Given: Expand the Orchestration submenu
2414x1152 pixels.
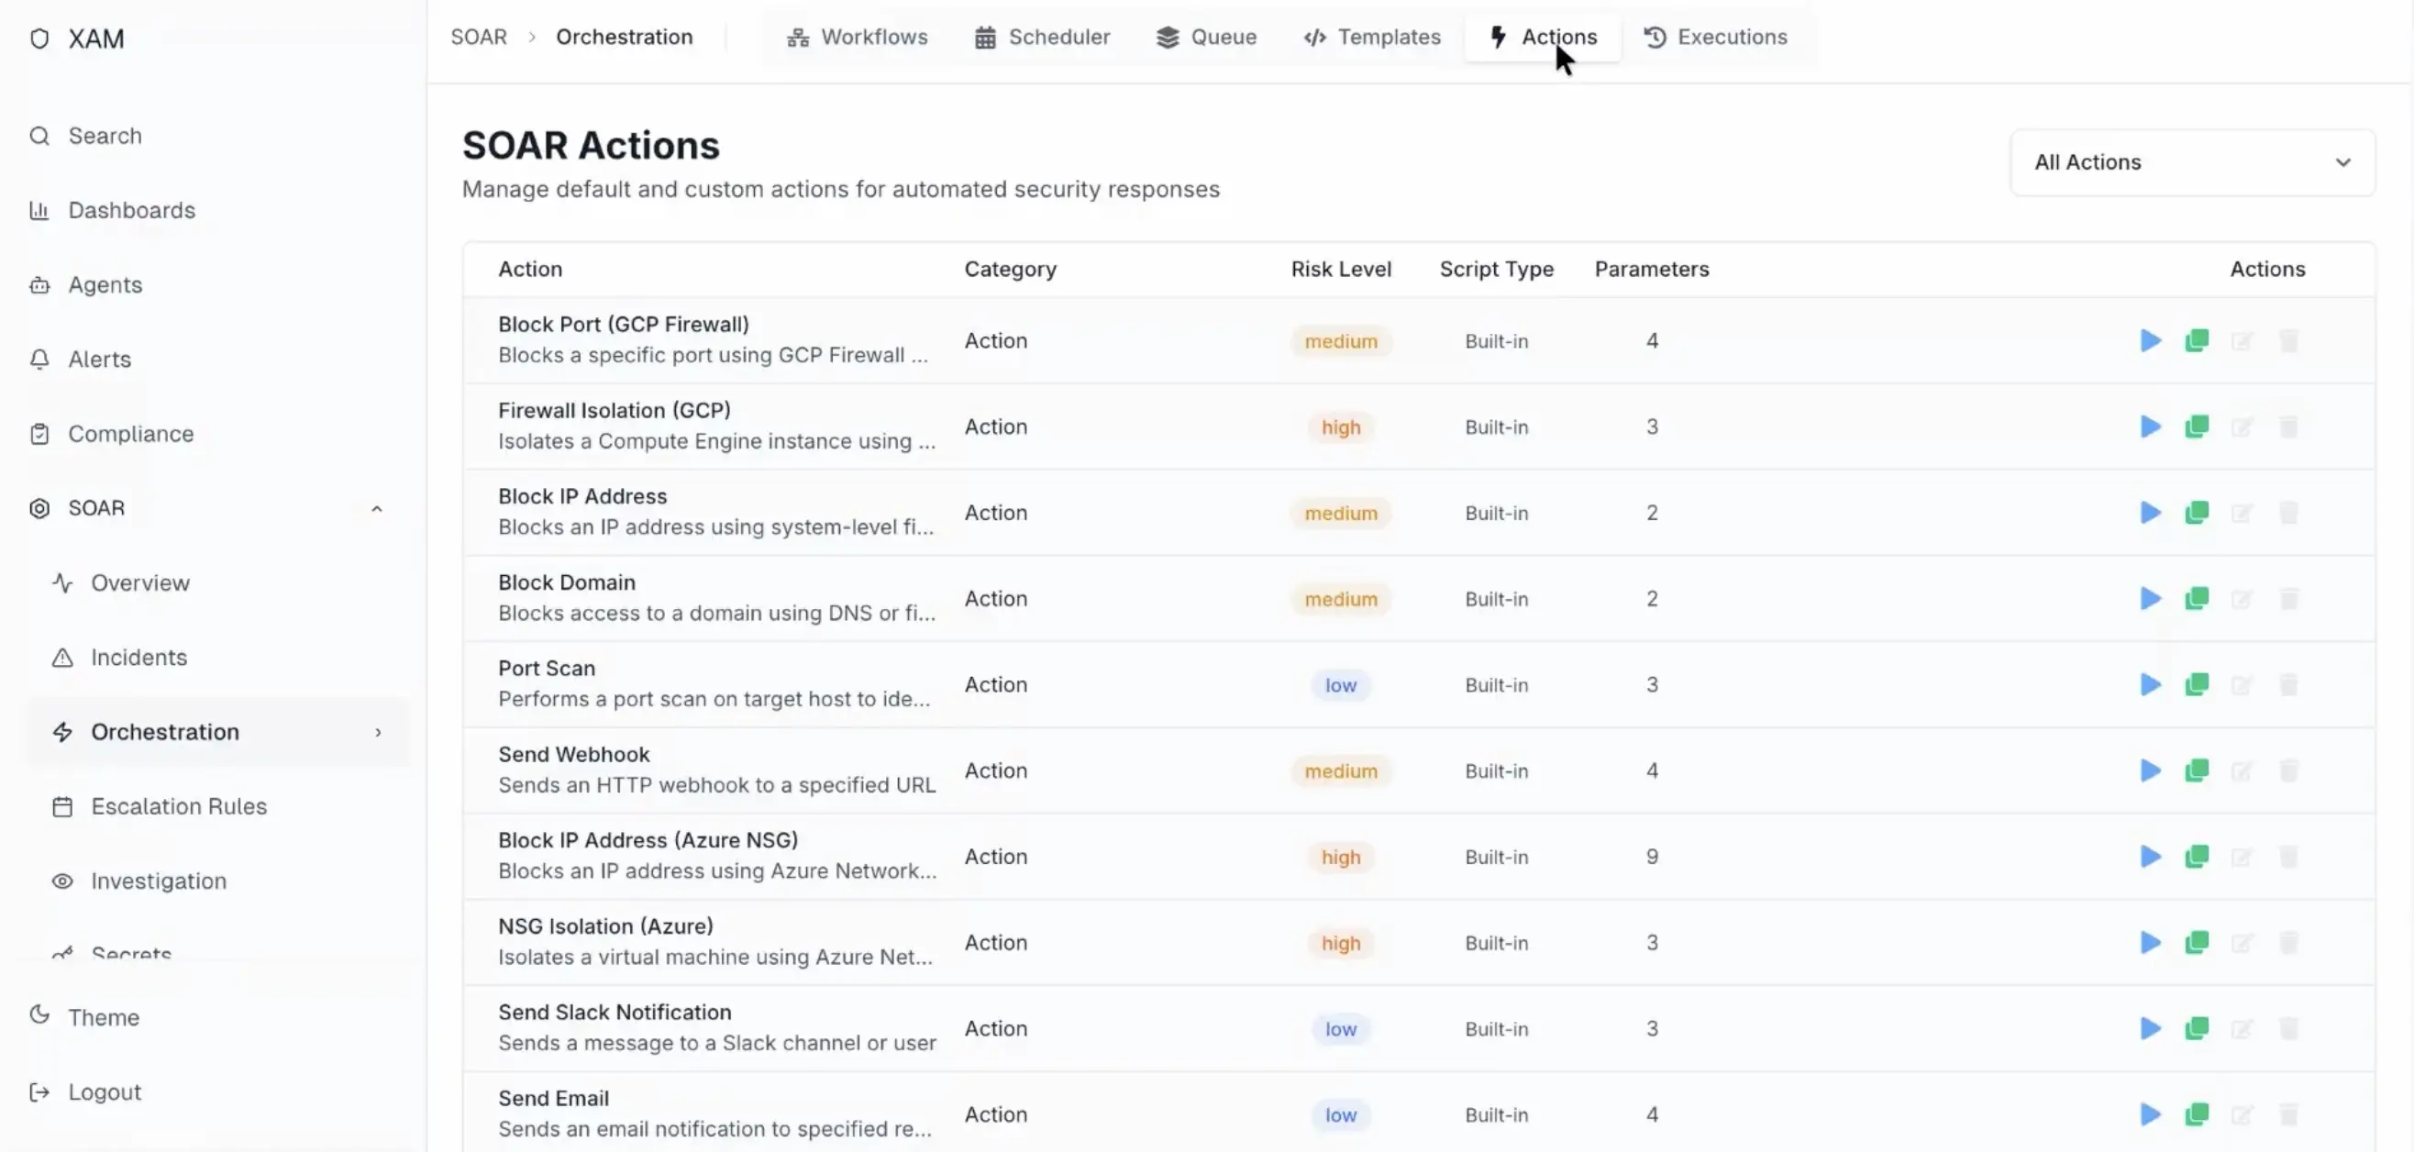Looking at the screenshot, I should [379, 732].
